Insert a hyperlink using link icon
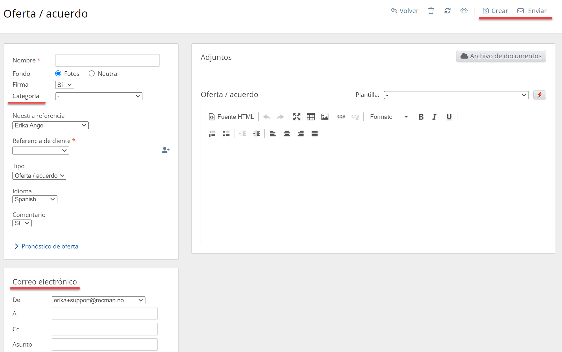562x352 pixels. (x=341, y=117)
